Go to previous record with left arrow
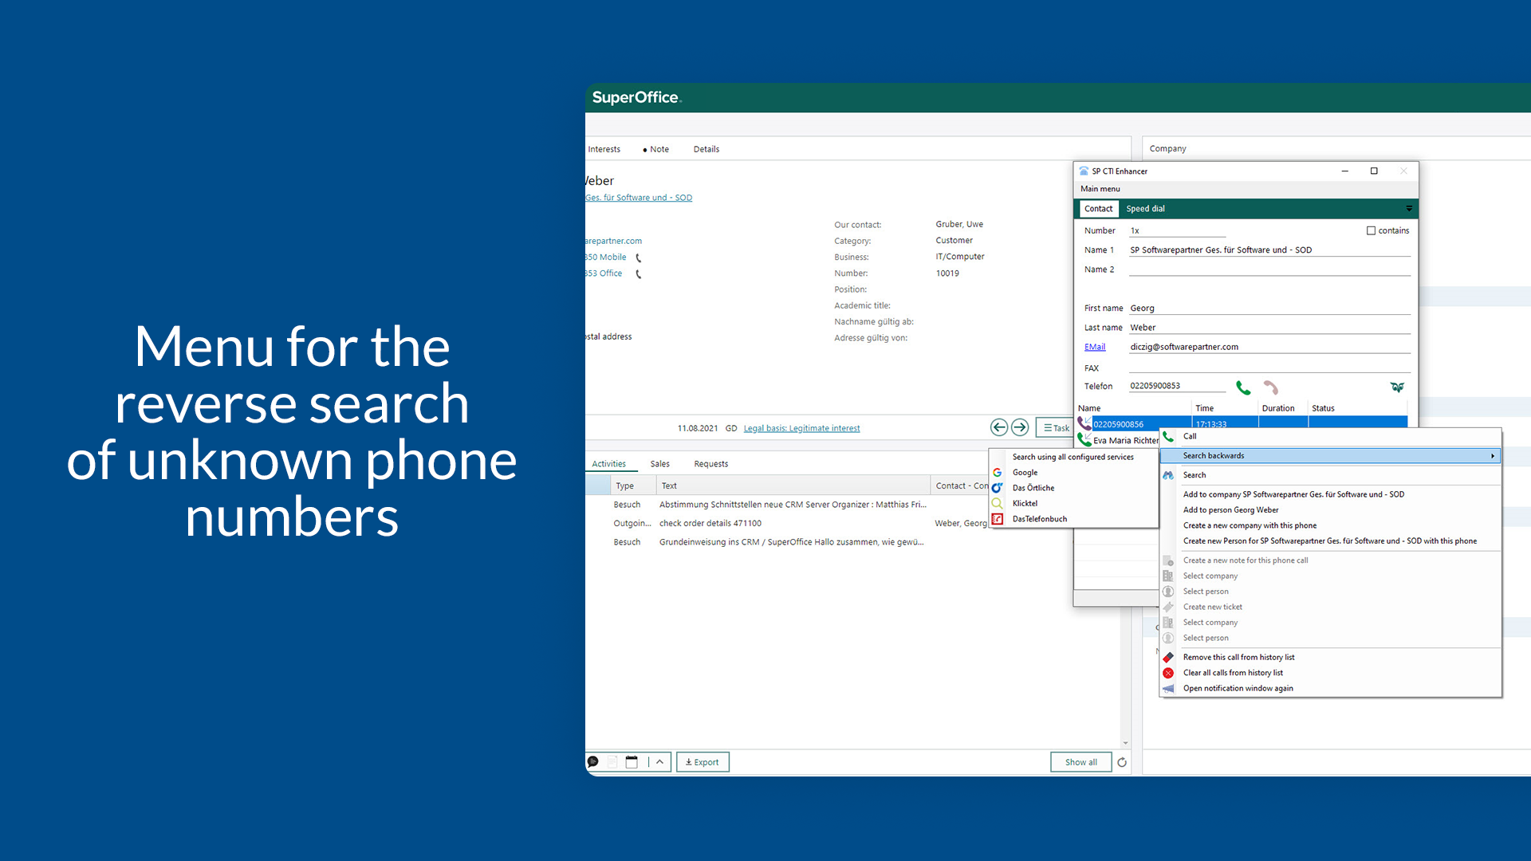 coord(999,427)
